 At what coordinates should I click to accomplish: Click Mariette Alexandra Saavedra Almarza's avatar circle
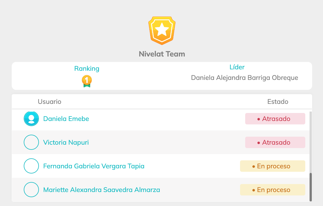pyautogui.click(x=31, y=190)
